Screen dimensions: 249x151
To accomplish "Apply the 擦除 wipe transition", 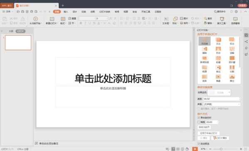I will [205, 50].
